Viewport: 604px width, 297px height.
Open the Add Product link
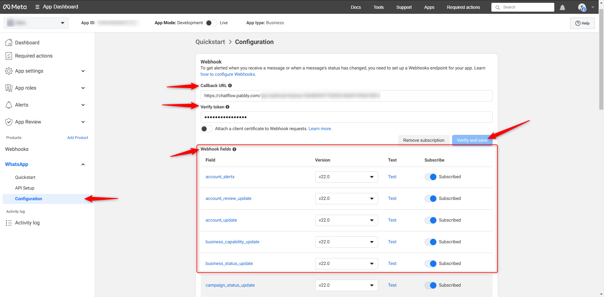[x=78, y=138]
